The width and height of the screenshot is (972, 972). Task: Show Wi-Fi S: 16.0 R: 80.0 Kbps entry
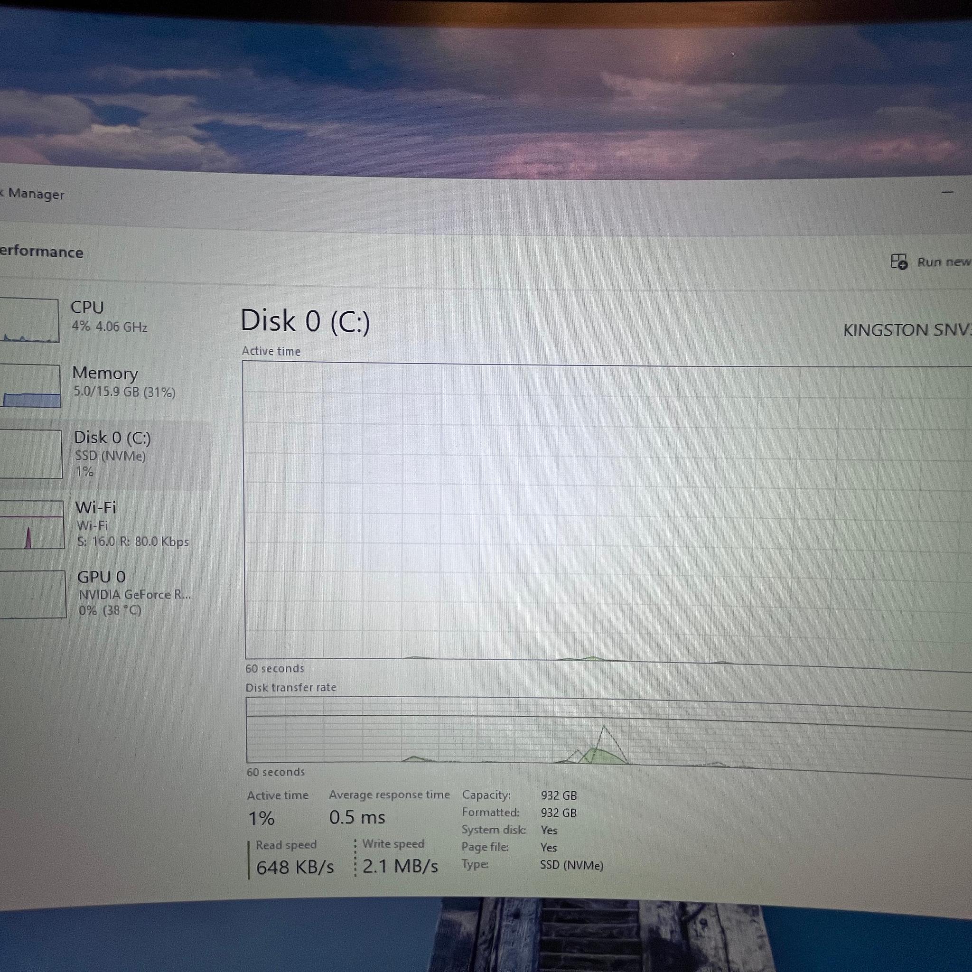tap(106, 524)
